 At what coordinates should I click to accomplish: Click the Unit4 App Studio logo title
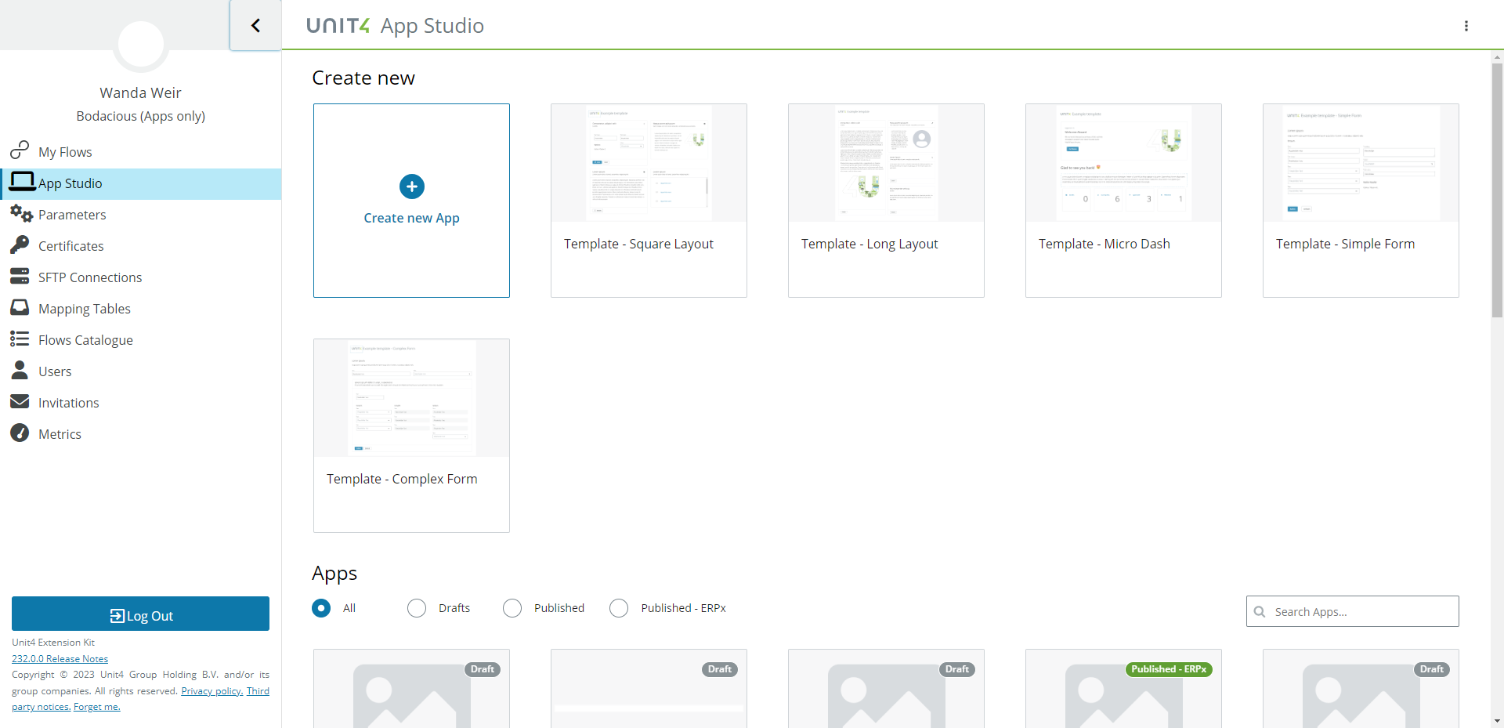[x=395, y=26]
